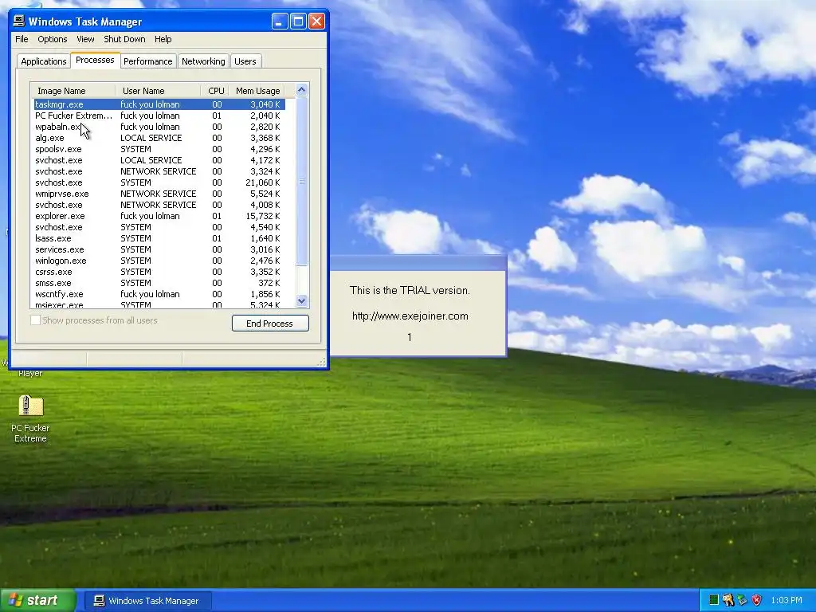Click the 15,732 K memory usage cell

pyautogui.click(x=263, y=216)
